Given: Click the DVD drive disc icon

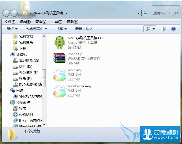Looking at the screenshot, I should pyautogui.click(x=15, y=84).
